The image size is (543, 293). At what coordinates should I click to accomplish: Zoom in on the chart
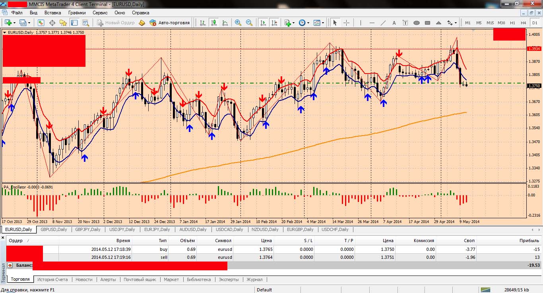238,23
